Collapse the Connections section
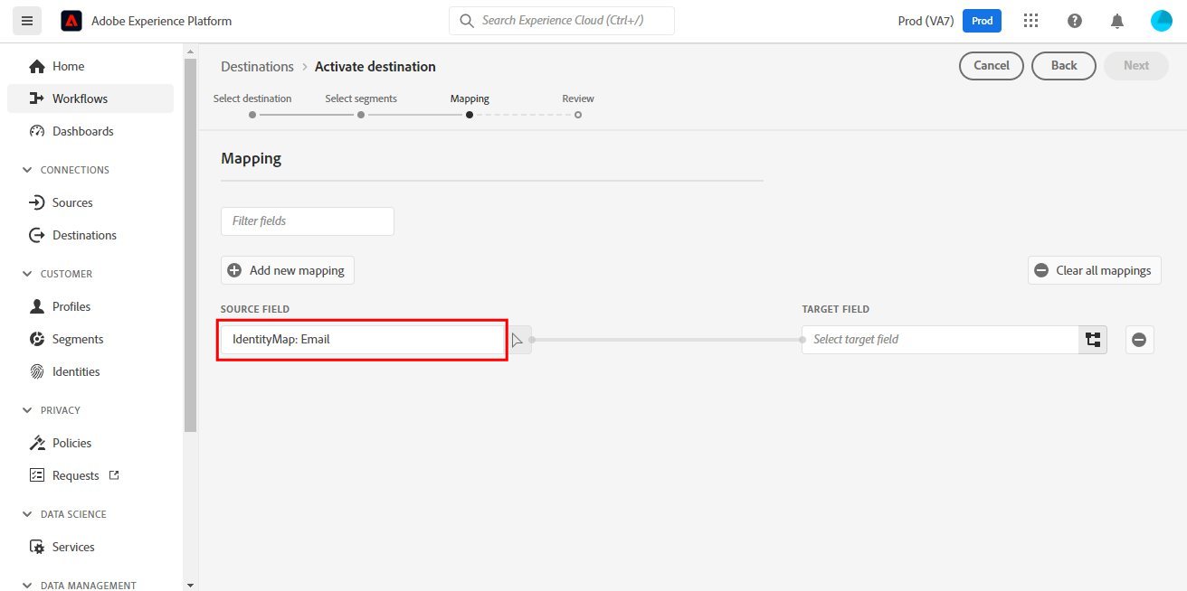This screenshot has width=1187, height=591. 26,170
